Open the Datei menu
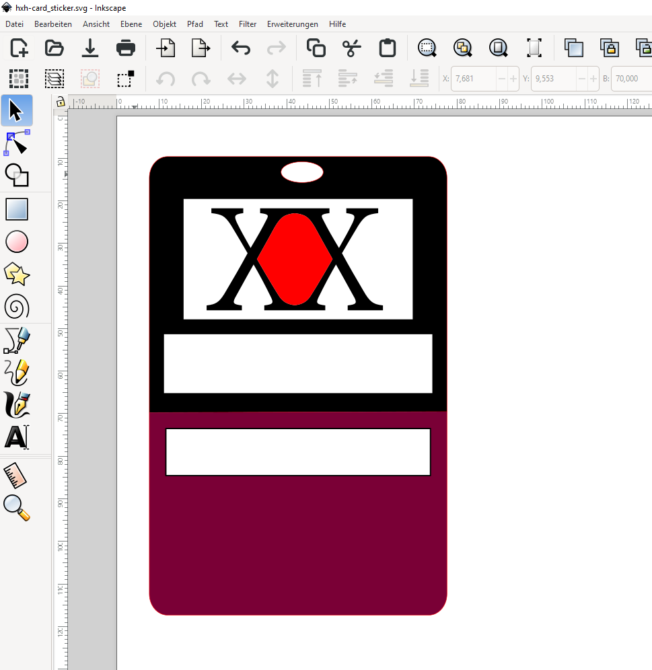Screen dimensions: 652x670 (14, 24)
